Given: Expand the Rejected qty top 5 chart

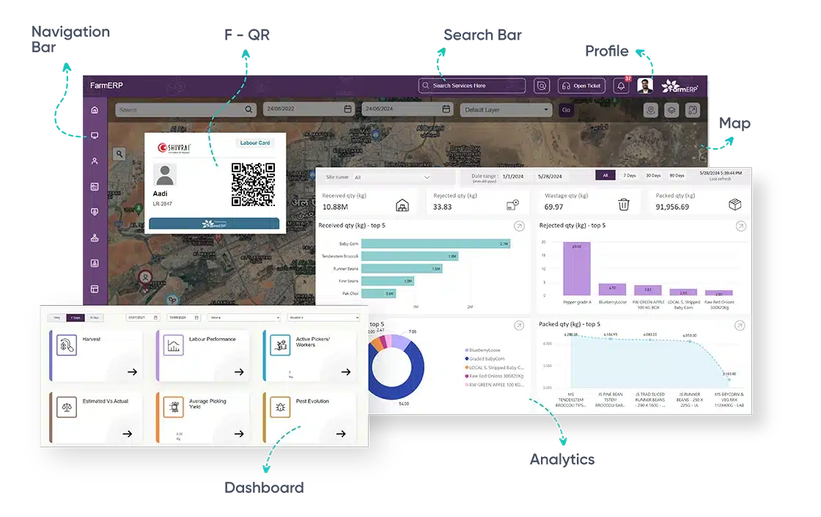Looking at the screenshot, I should pos(741,227).
